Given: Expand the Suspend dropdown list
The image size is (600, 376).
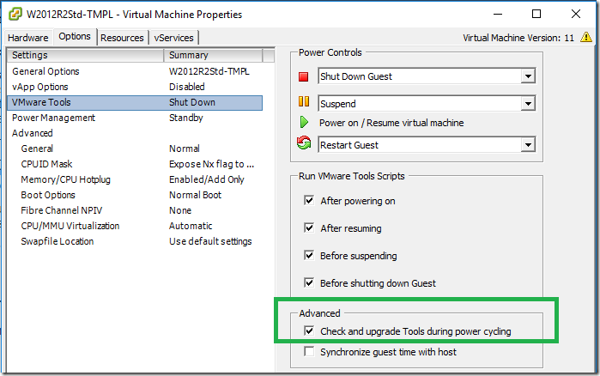Looking at the screenshot, I should point(528,103).
